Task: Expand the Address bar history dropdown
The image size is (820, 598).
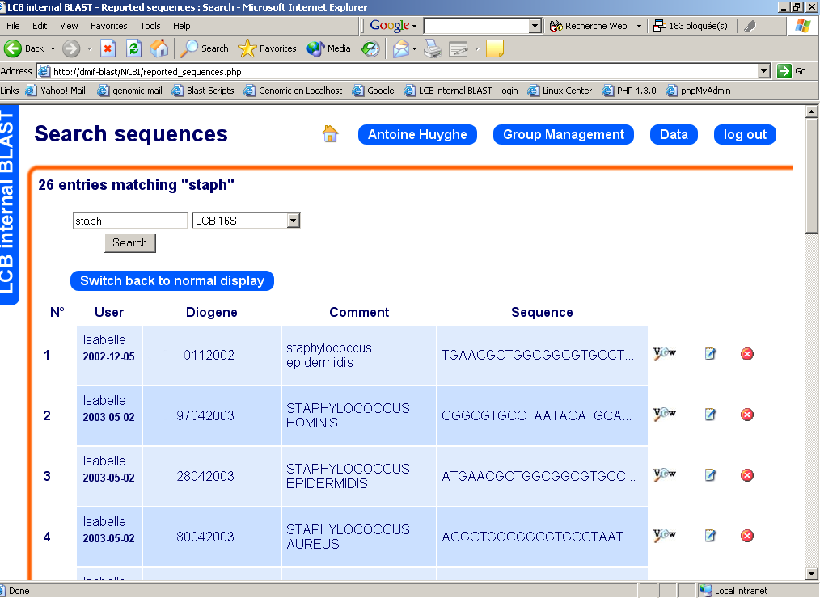Action: point(763,71)
